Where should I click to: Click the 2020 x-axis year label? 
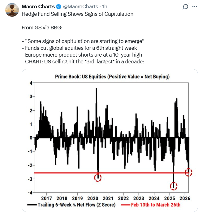[x=93, y=198]
